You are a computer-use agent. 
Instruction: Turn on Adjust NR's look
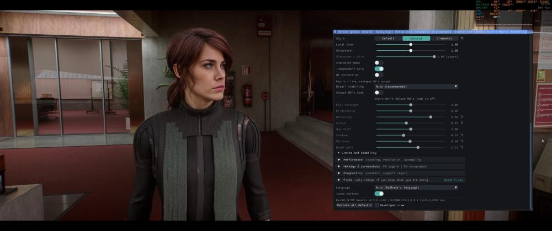coord(379,93)
